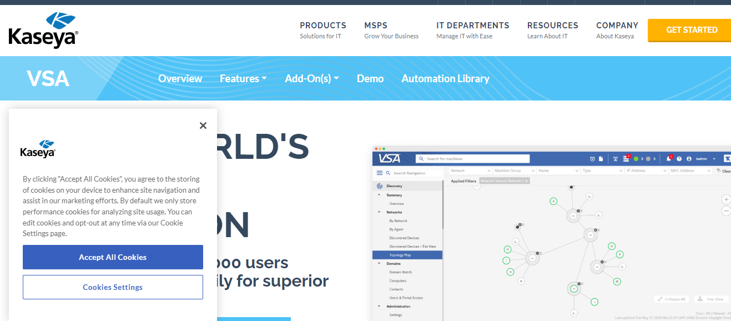Image resolution: width=731 pixels, height=321 pixels.
Task: Open the MAC Address filter dropdown
Action: click(690, 171)
